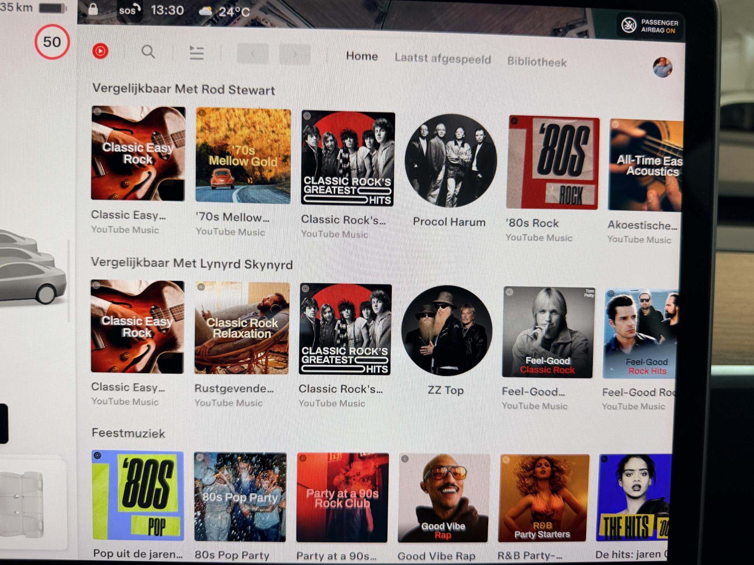Tap the SOS connectivity indicator

click(x=130, y=10)
